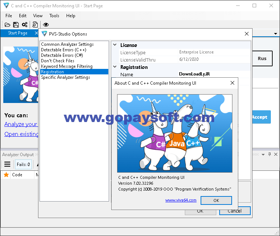The width and height of the screenshot is (280, 236).
Task: Toggle the compiler monitoring eye icon
Action: (x=46, y=25)
